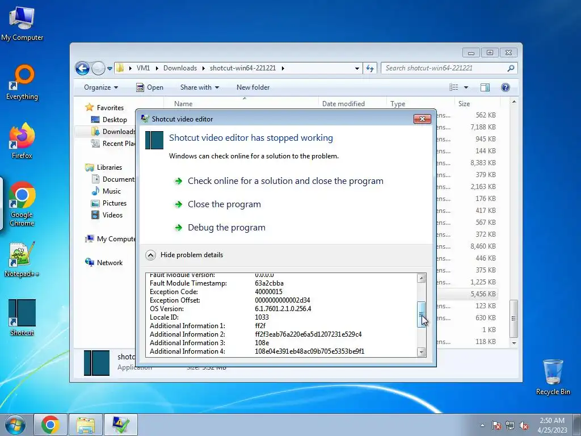Image resolution: width=581 pixels, height=436 pixels.
Task: Choose Debug the program option
Action: point(220,228)
